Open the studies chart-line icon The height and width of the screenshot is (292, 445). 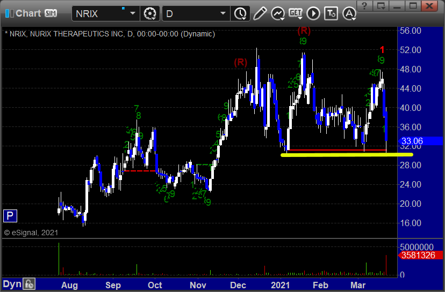277,13
